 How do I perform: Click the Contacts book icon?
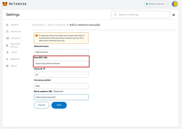click(x=7, y=38)
